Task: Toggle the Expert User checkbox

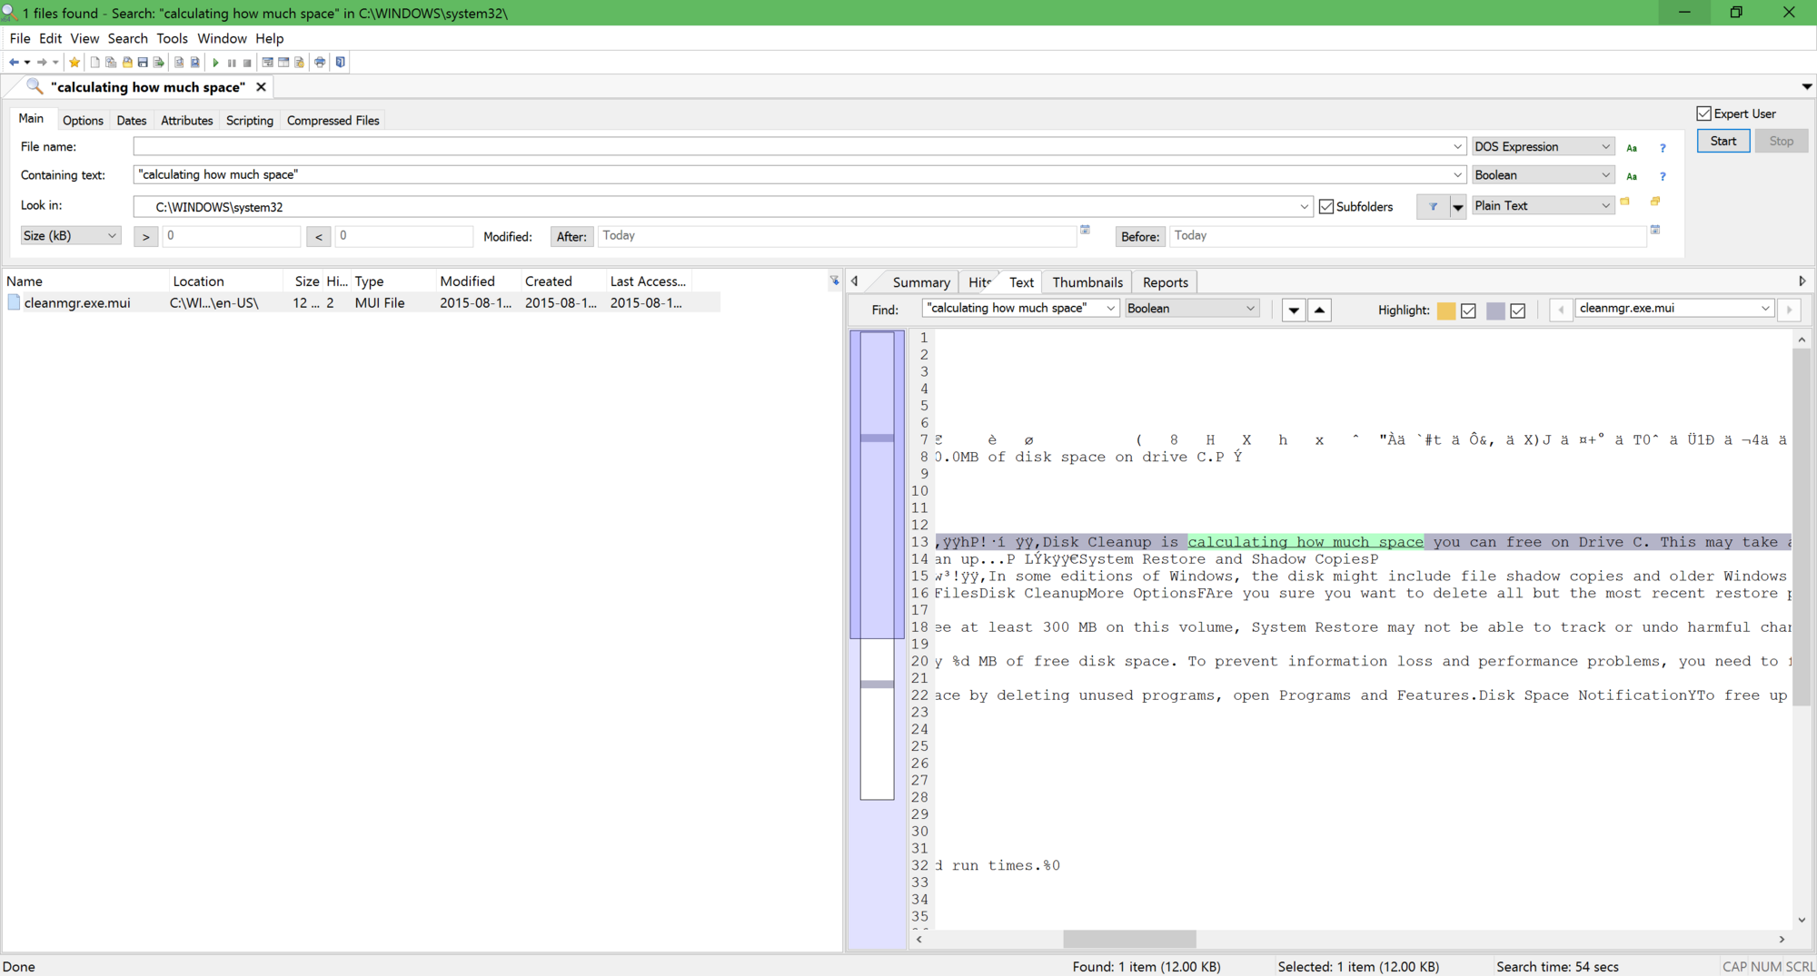Action: [x=1703, y=113]
